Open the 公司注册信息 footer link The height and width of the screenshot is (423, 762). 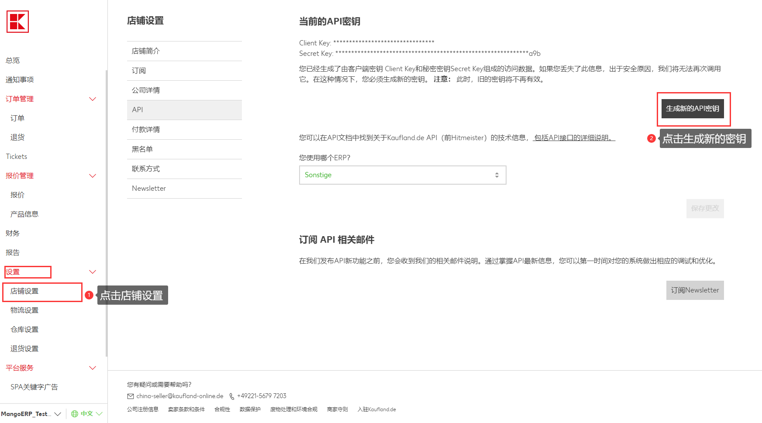click(143, 409)
